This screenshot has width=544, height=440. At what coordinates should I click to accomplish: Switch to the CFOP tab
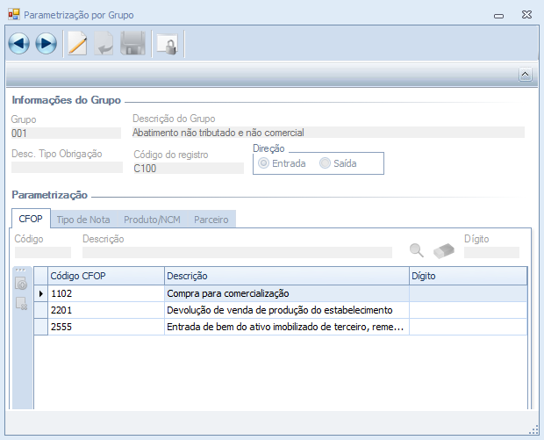point(31,219)
